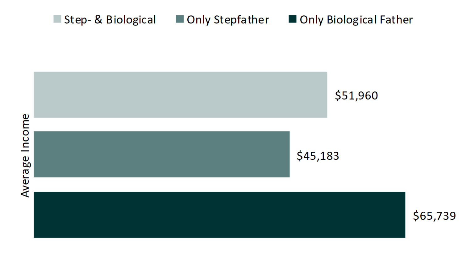Screen dimensions: 462x276
Task: Click the medium teal Only Stepfather bar
Action: [x=161, y=154]
